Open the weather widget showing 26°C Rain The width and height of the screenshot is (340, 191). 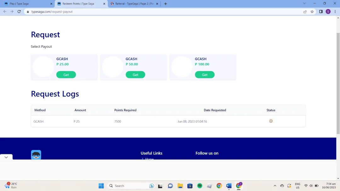tap(11, 186)
